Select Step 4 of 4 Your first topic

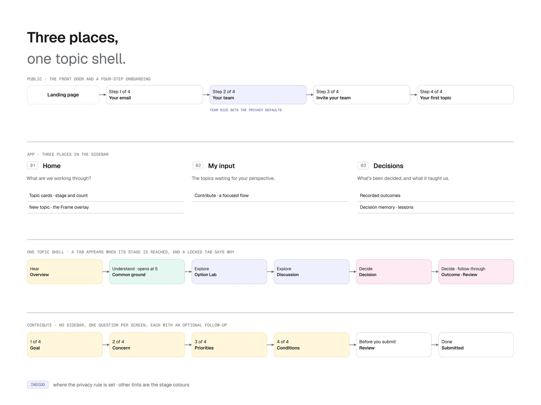point(465,95)
